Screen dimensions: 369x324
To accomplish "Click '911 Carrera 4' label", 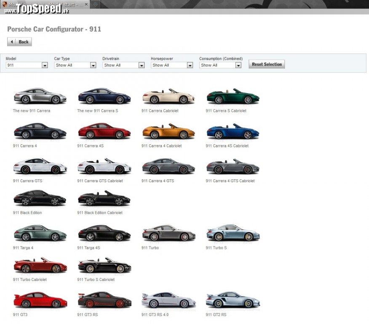I will 25,146.
